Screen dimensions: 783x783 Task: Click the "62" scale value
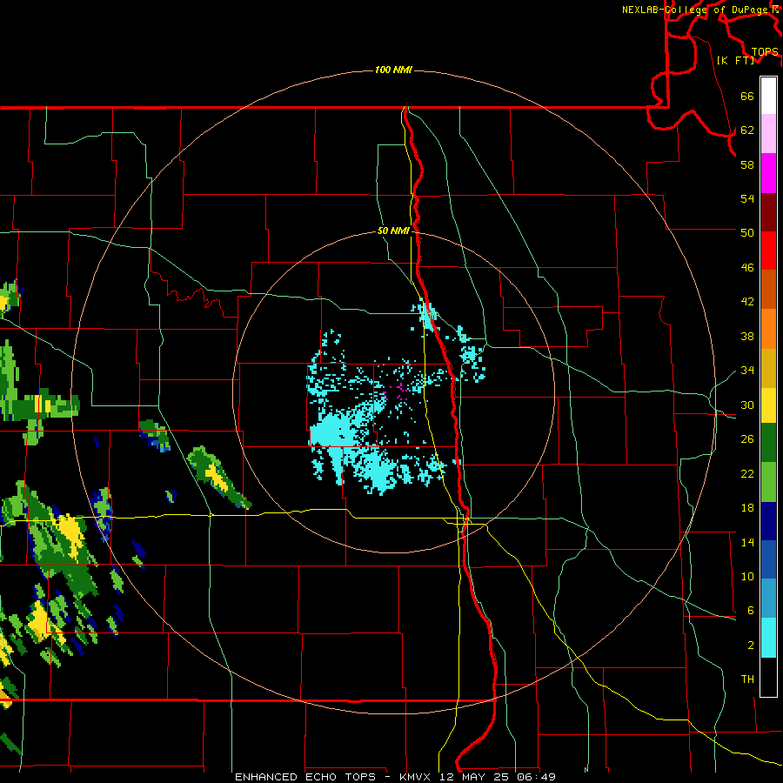[x=747, y=130]
